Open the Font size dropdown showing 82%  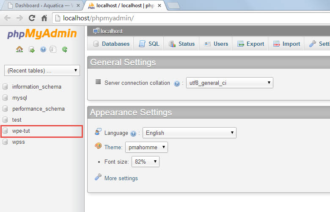[x=146, y=162]
